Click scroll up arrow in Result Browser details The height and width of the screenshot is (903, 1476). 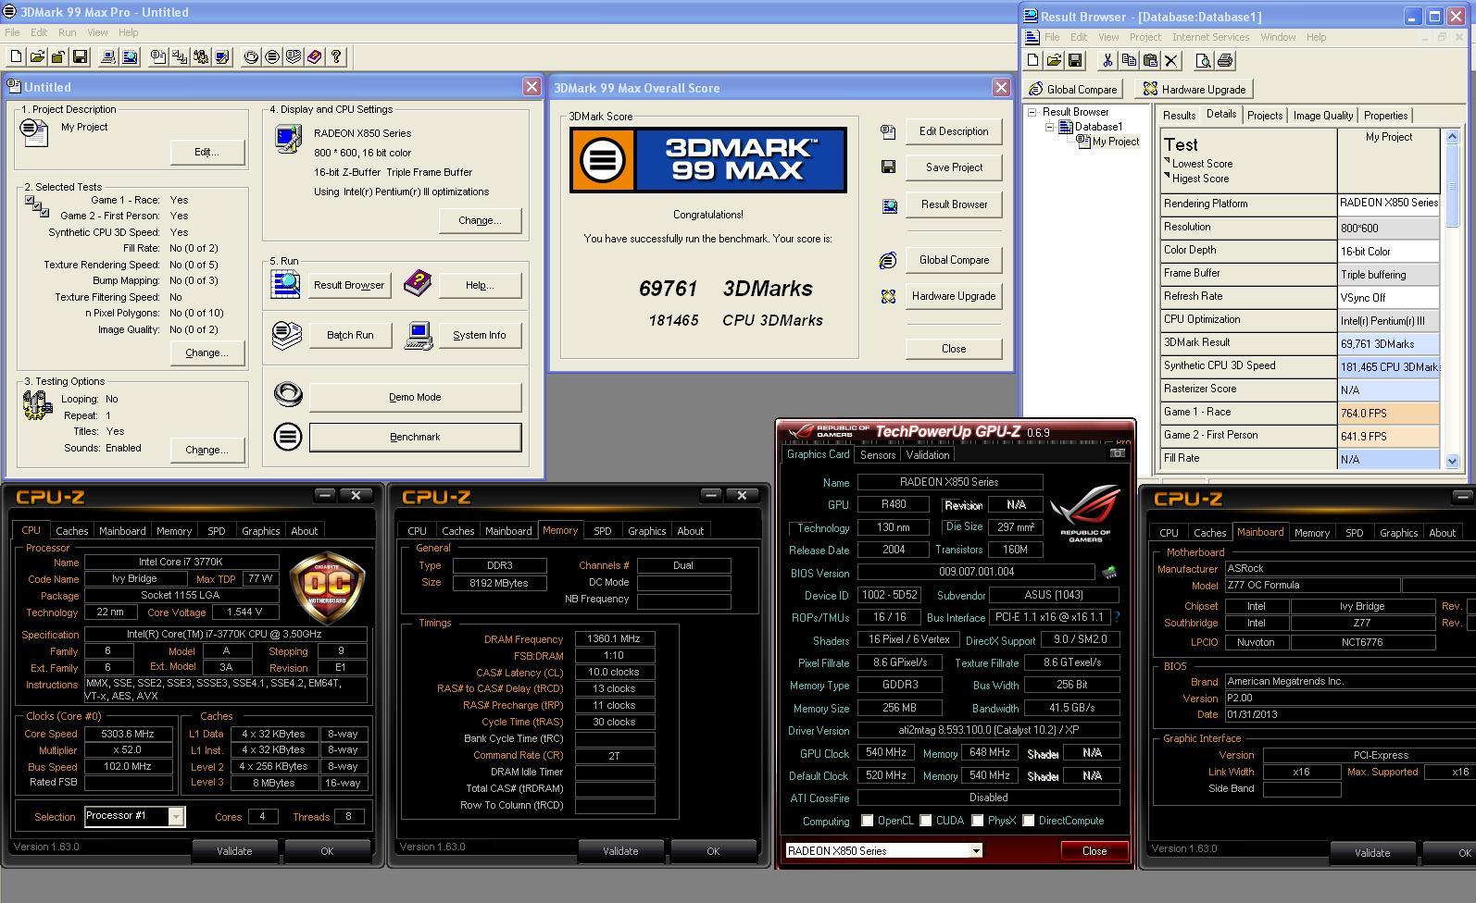(1452, 137)
